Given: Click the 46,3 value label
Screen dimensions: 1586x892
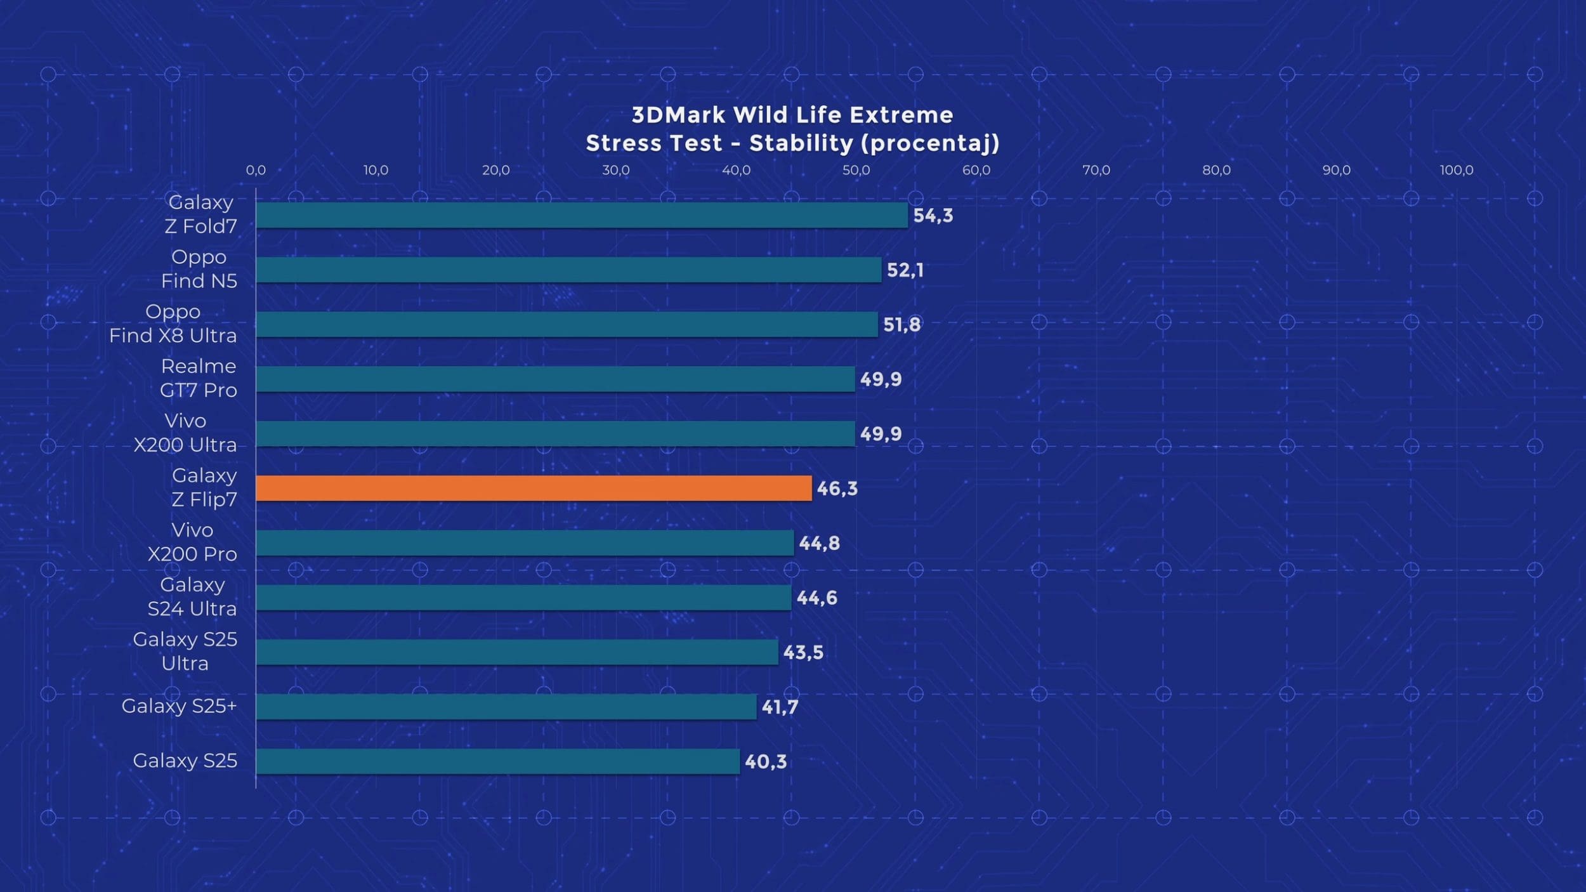Looking at the screenshot, I should pos(837,489).
